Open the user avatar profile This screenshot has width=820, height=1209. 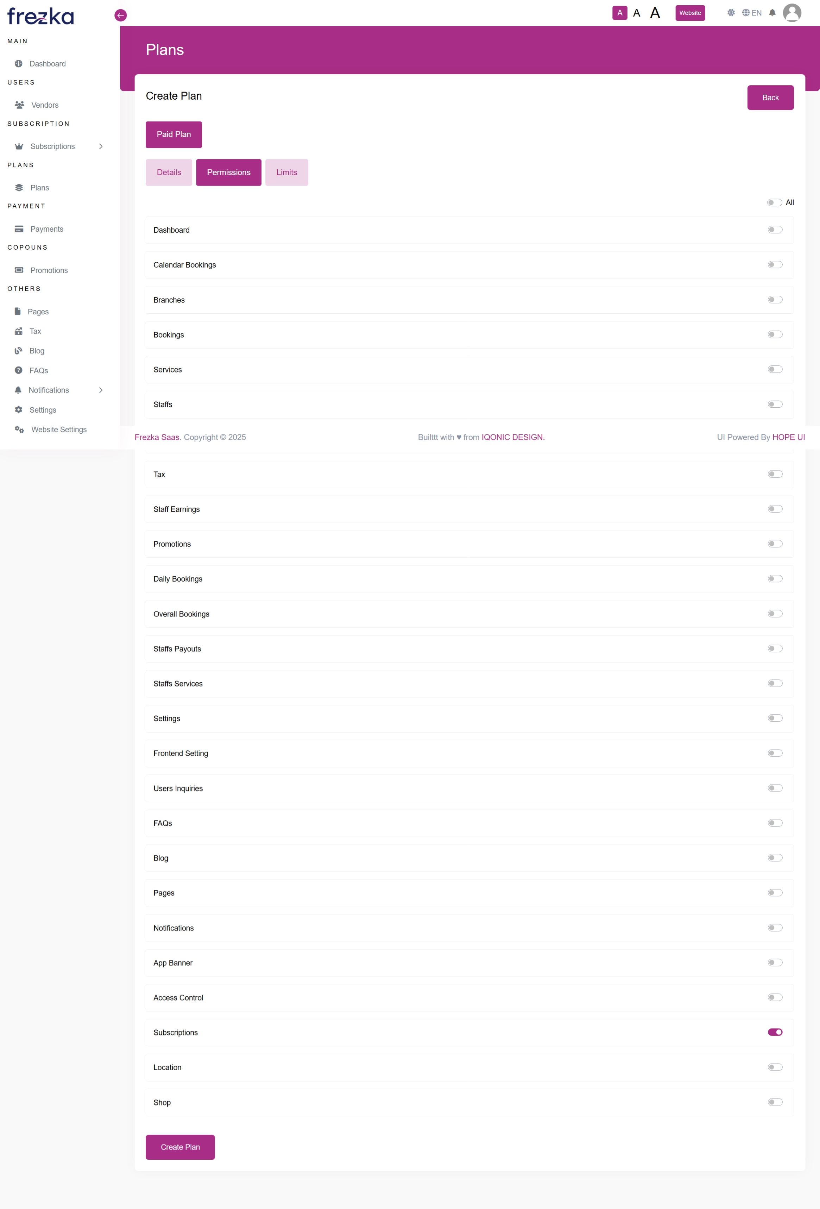(791, 13)
